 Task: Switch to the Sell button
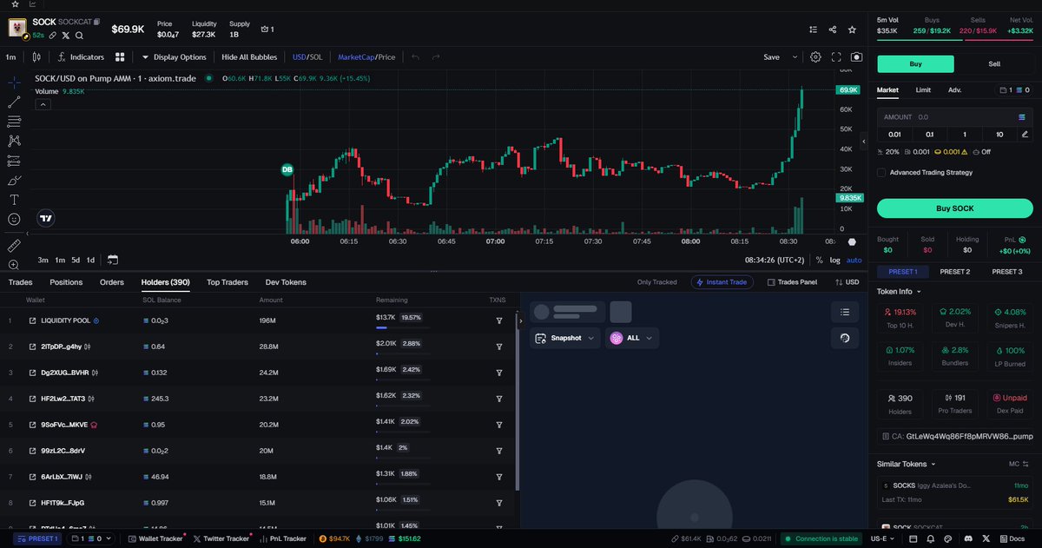click(x=994, y=64)
